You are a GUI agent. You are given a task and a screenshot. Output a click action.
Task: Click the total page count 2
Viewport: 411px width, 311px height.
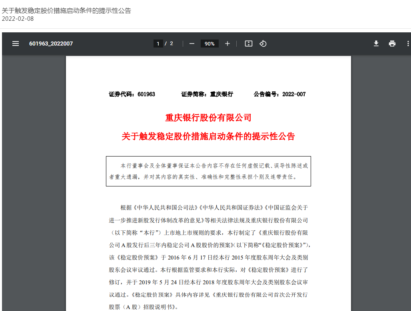172,44
